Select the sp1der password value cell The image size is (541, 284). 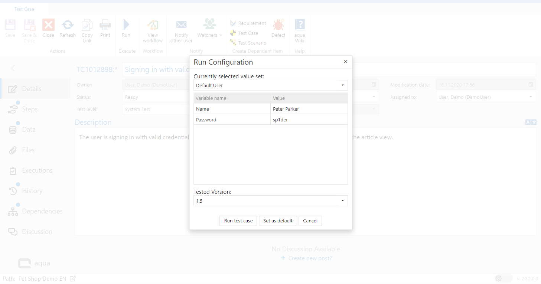(309, 120)
